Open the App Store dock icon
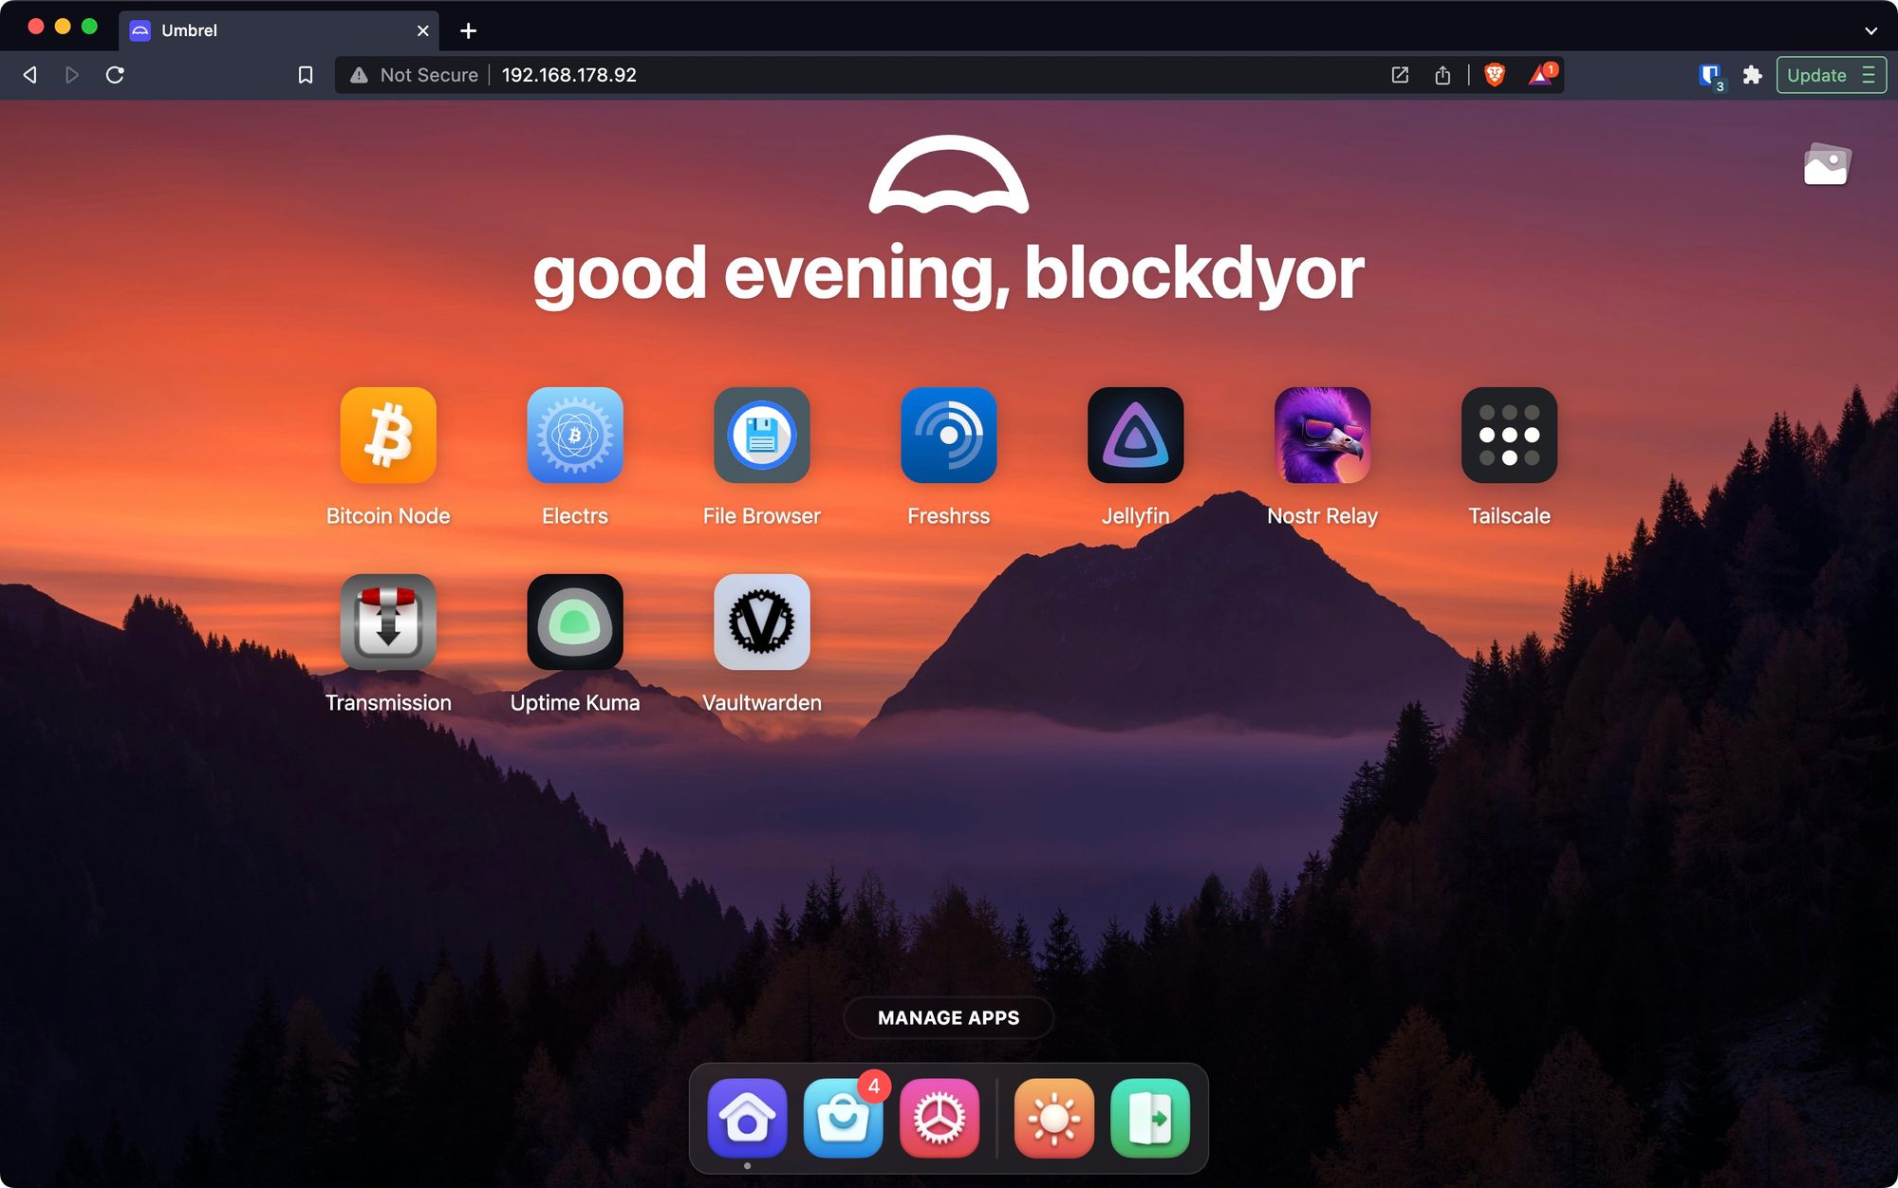Viewport: 1898px width, 1188px height. click(844, 1118)
